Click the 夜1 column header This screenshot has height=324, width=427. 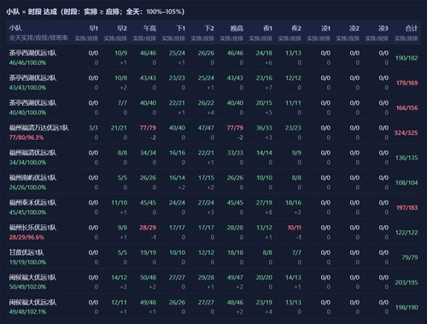[267, 28]
